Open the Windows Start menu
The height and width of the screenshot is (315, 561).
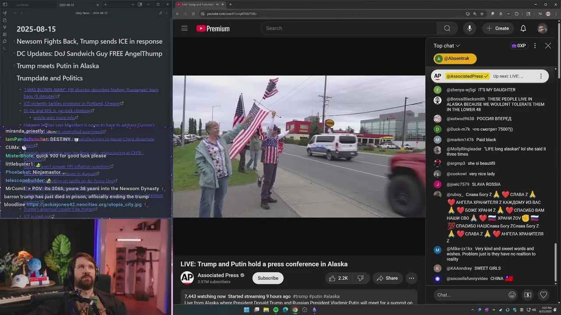[246, 310]
